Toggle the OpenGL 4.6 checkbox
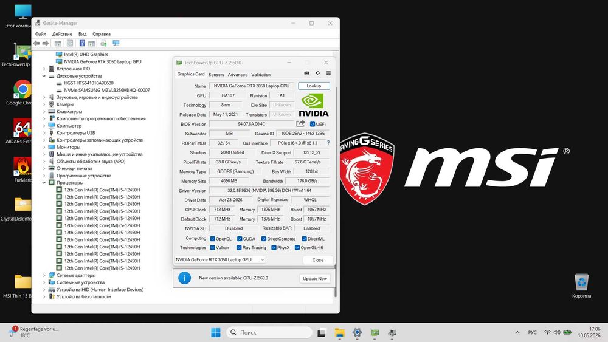Screen dimensions: 608x342 coord(297,248)
